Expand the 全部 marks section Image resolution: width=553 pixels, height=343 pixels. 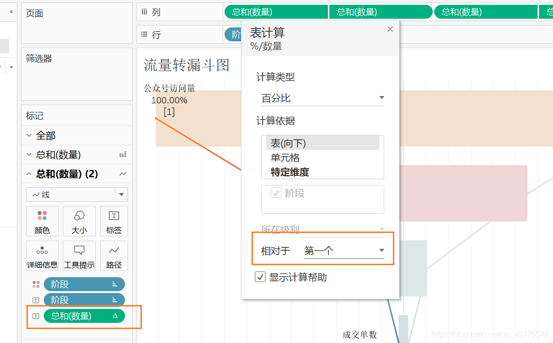pos(29,135)
